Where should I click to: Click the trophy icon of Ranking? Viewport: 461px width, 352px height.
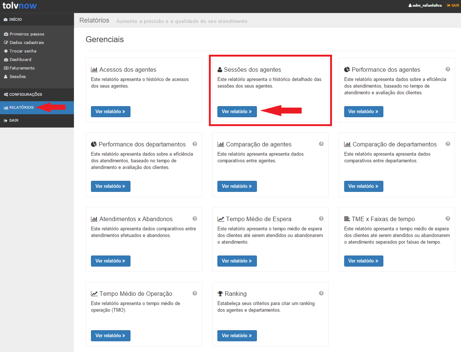click(x=220, y=294)
